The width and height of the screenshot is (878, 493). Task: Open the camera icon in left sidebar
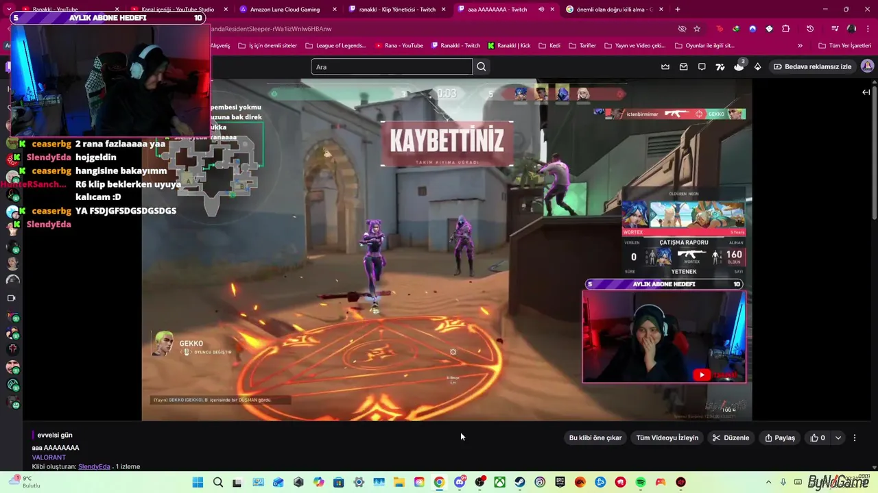(x=11, y=298)
